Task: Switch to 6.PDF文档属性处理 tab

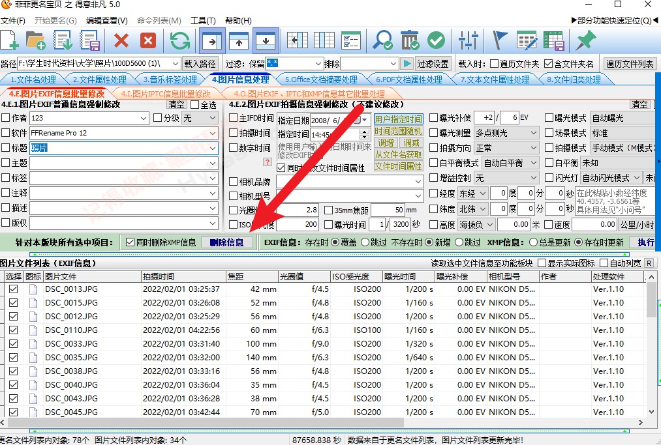Action: click(x=409, y=79)
